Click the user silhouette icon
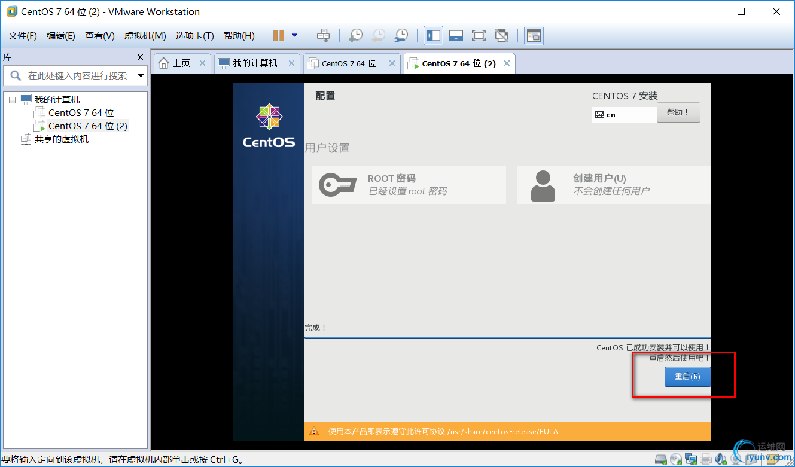The width and height of the screenshot is (795, 467). tap(543, 185)
